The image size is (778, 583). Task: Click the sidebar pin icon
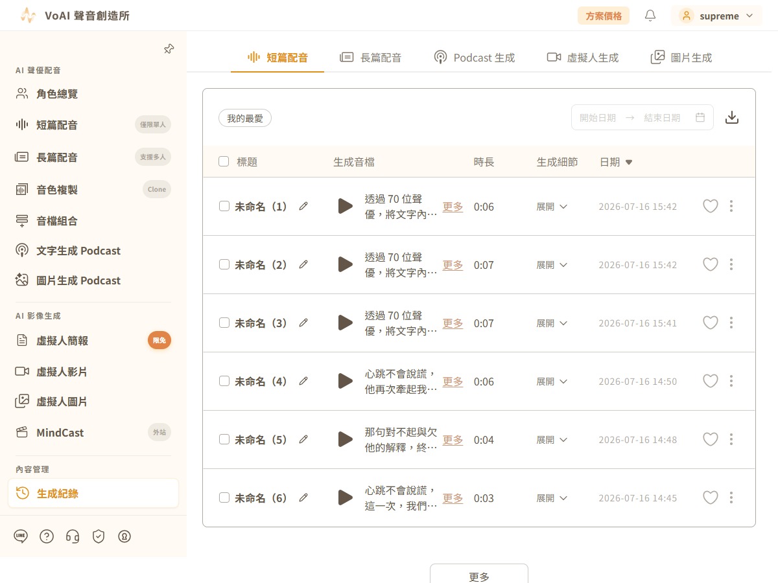pos(169,49)
